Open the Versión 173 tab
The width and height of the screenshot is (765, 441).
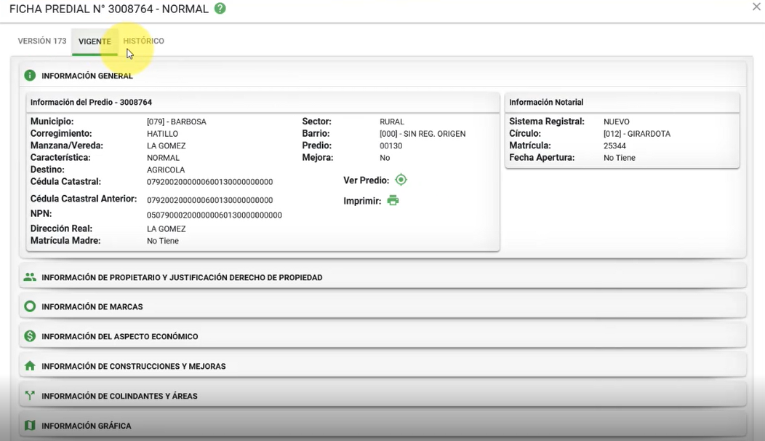(x=42, y=41)
